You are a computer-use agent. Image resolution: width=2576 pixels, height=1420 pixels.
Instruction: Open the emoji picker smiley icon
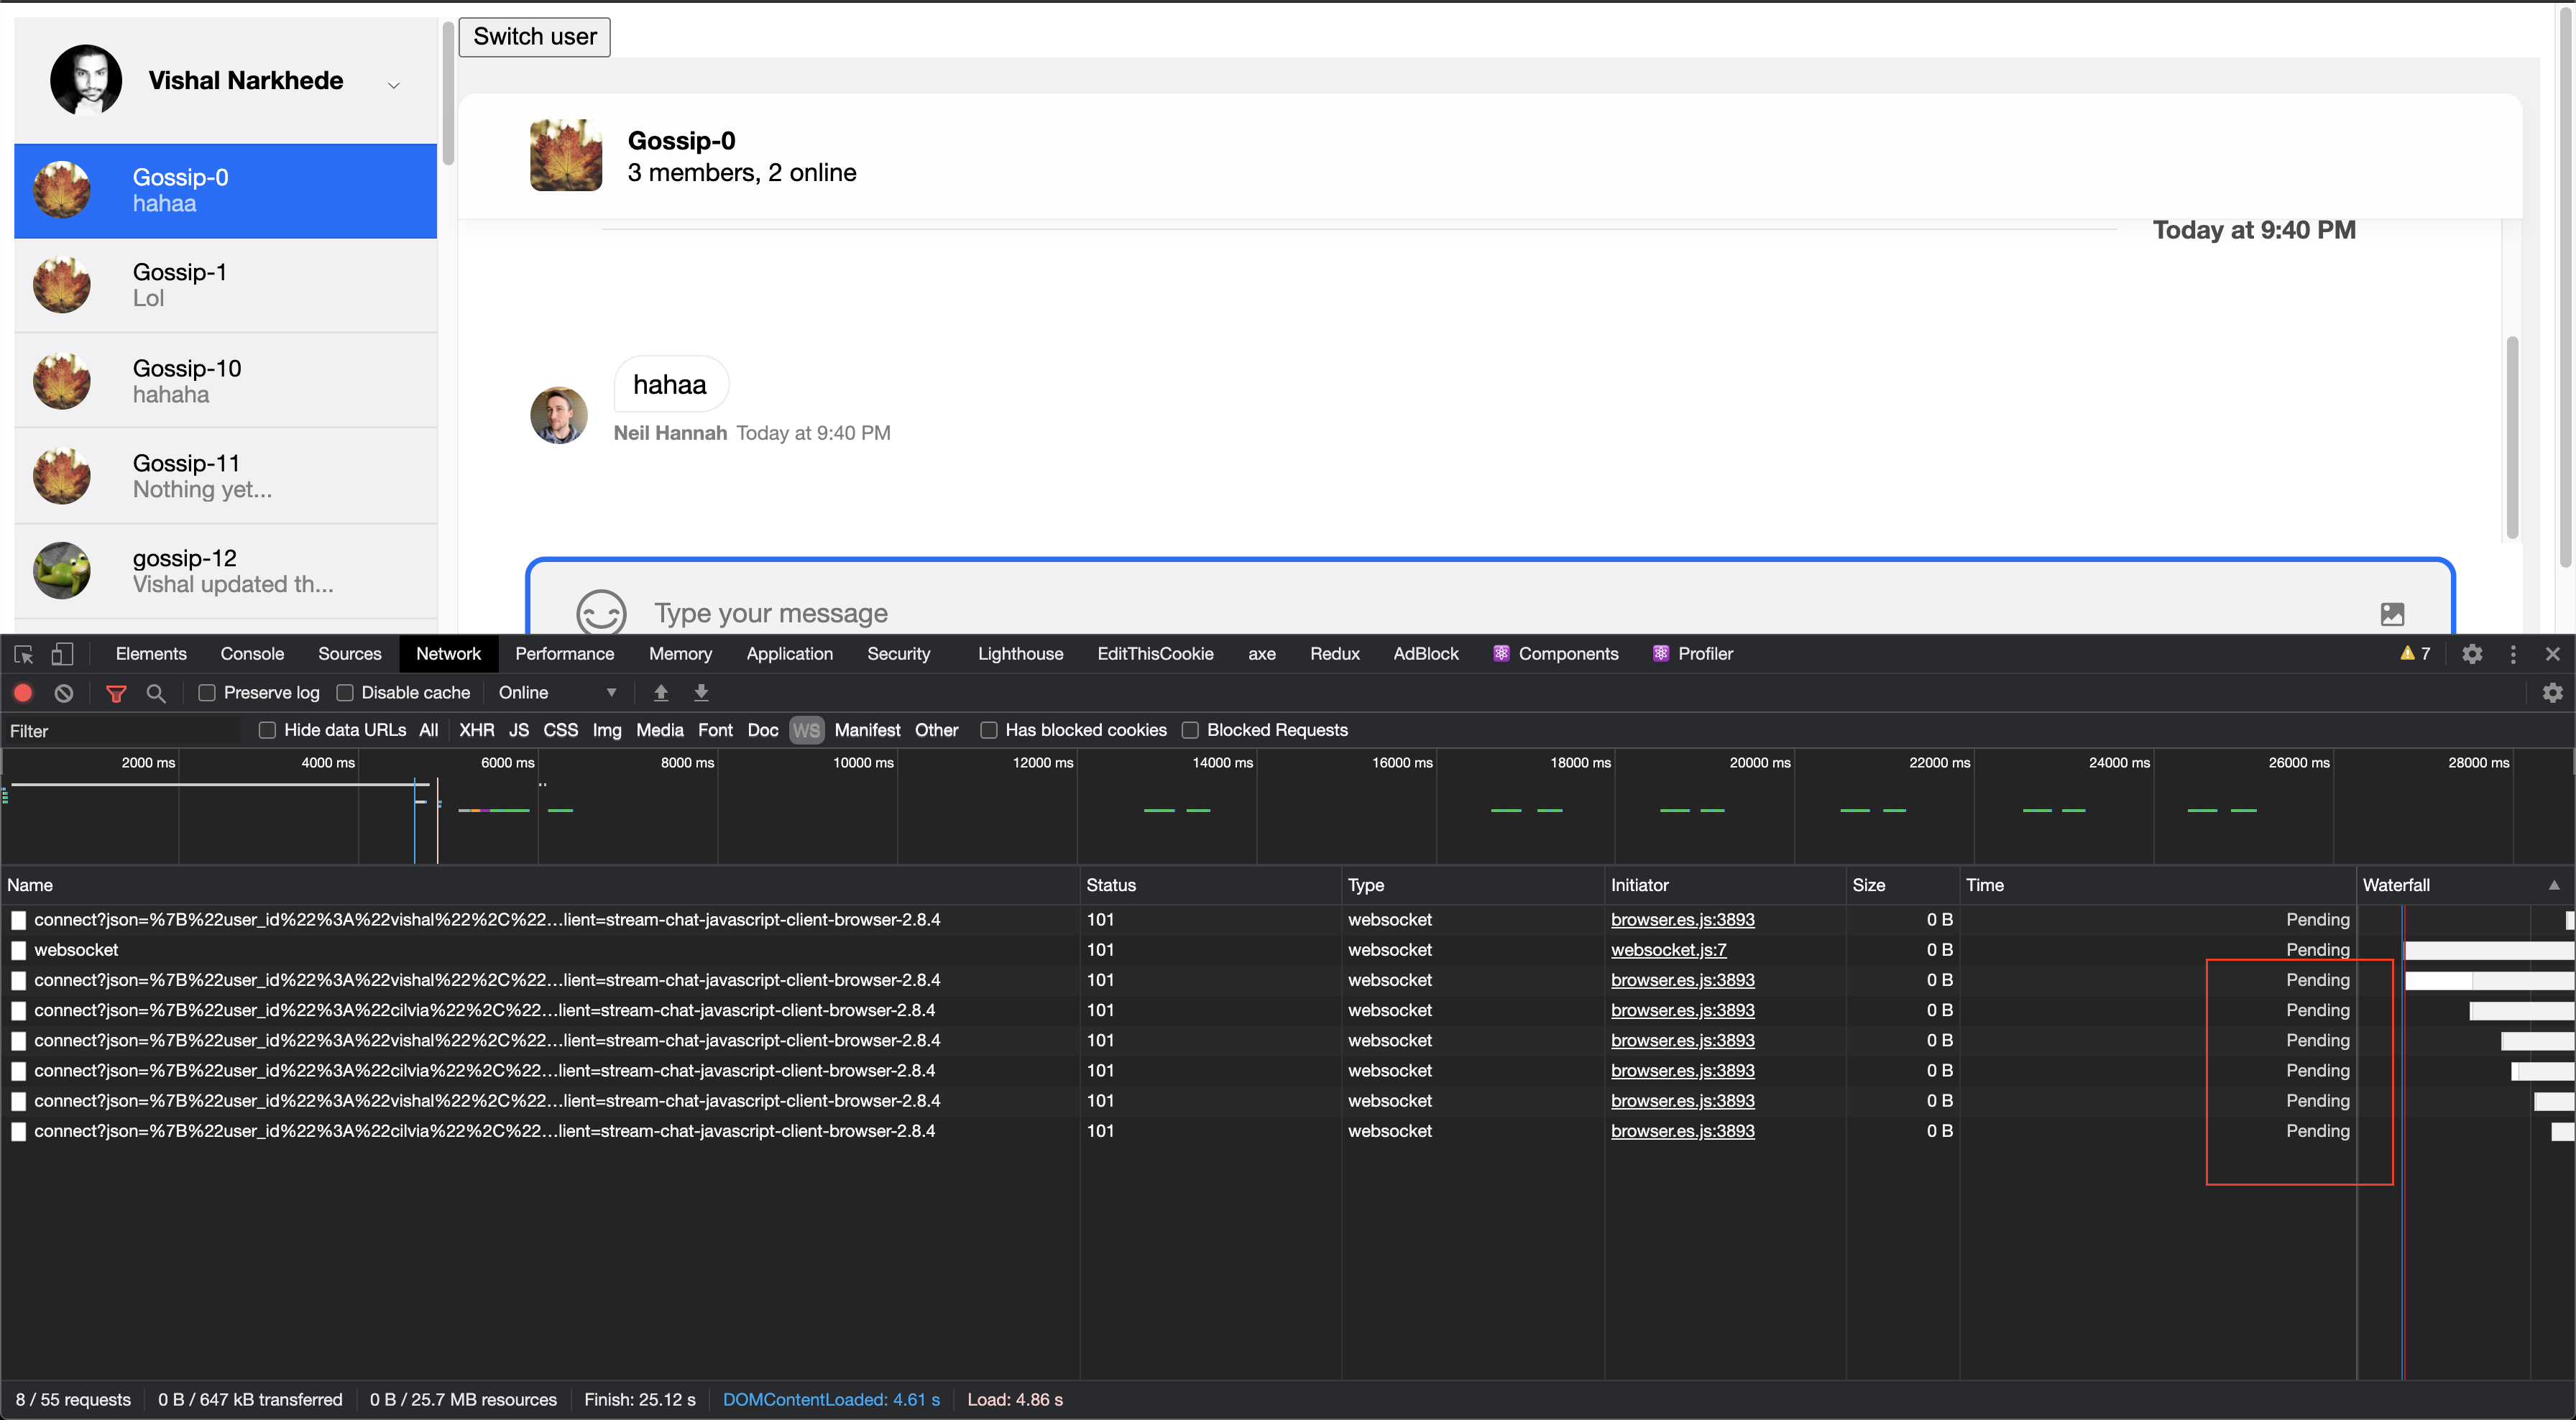601,612
